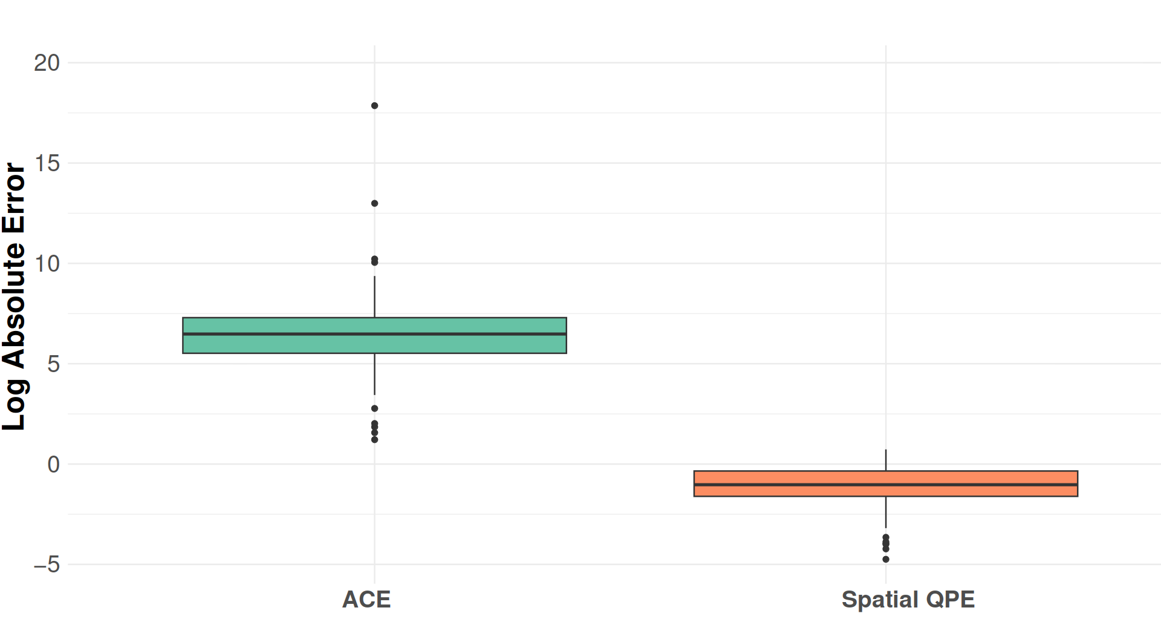Select the y-axis tick label 15

[47, 163]
